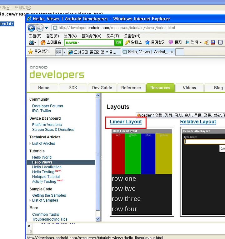
Task: Click the Android developers logo
Action: click(x=57, y=72)
